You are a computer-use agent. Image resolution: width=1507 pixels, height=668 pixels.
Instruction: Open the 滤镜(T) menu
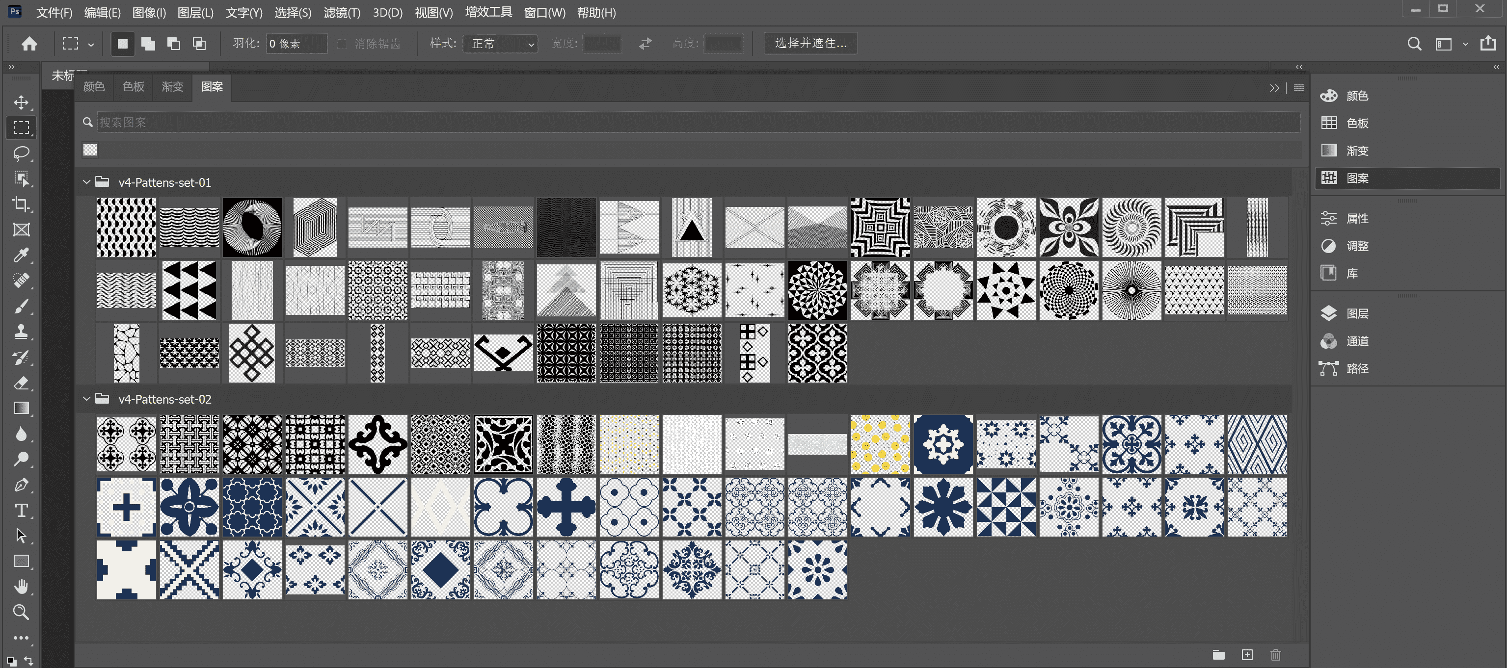(342, 13)
